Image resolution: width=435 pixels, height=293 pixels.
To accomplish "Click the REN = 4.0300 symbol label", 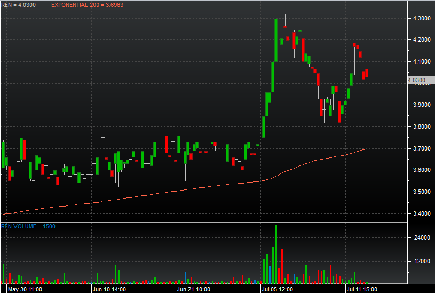I will coord(19,5).
